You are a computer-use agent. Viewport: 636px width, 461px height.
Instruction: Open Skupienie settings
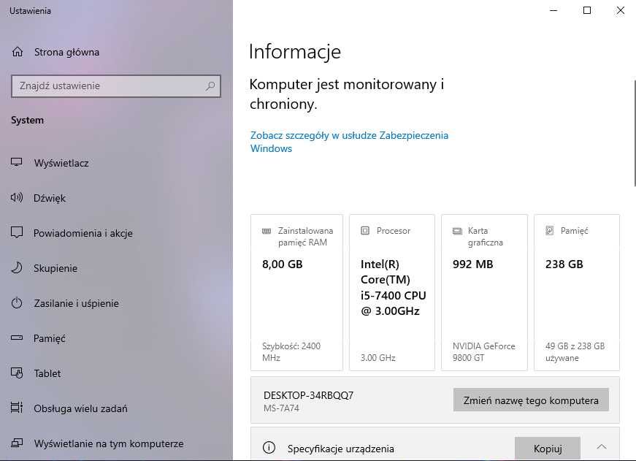(x=55, y=268)
